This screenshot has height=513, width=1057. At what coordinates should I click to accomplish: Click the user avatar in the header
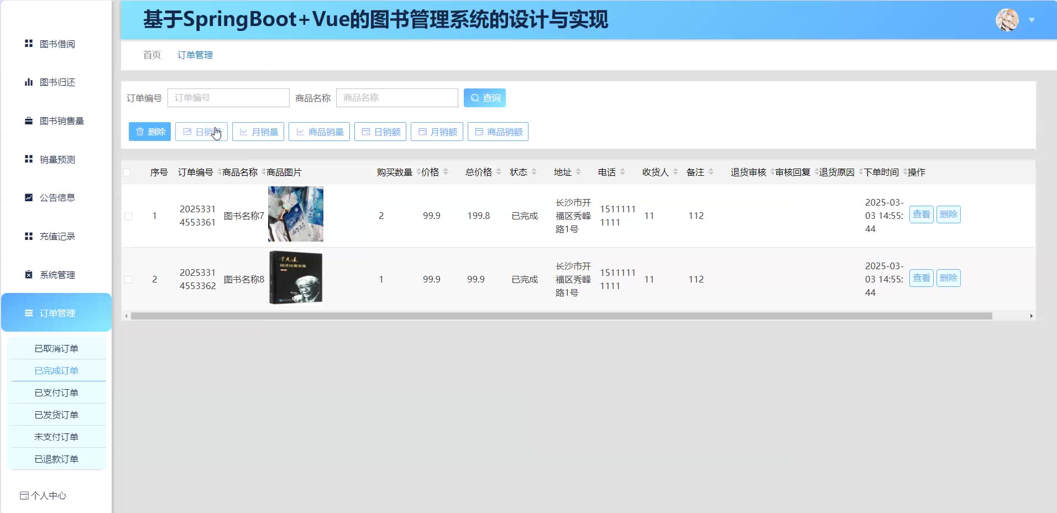click(x=1007, y=20)
